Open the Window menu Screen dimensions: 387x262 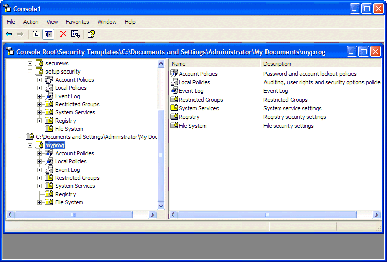(x=107, y=22)
